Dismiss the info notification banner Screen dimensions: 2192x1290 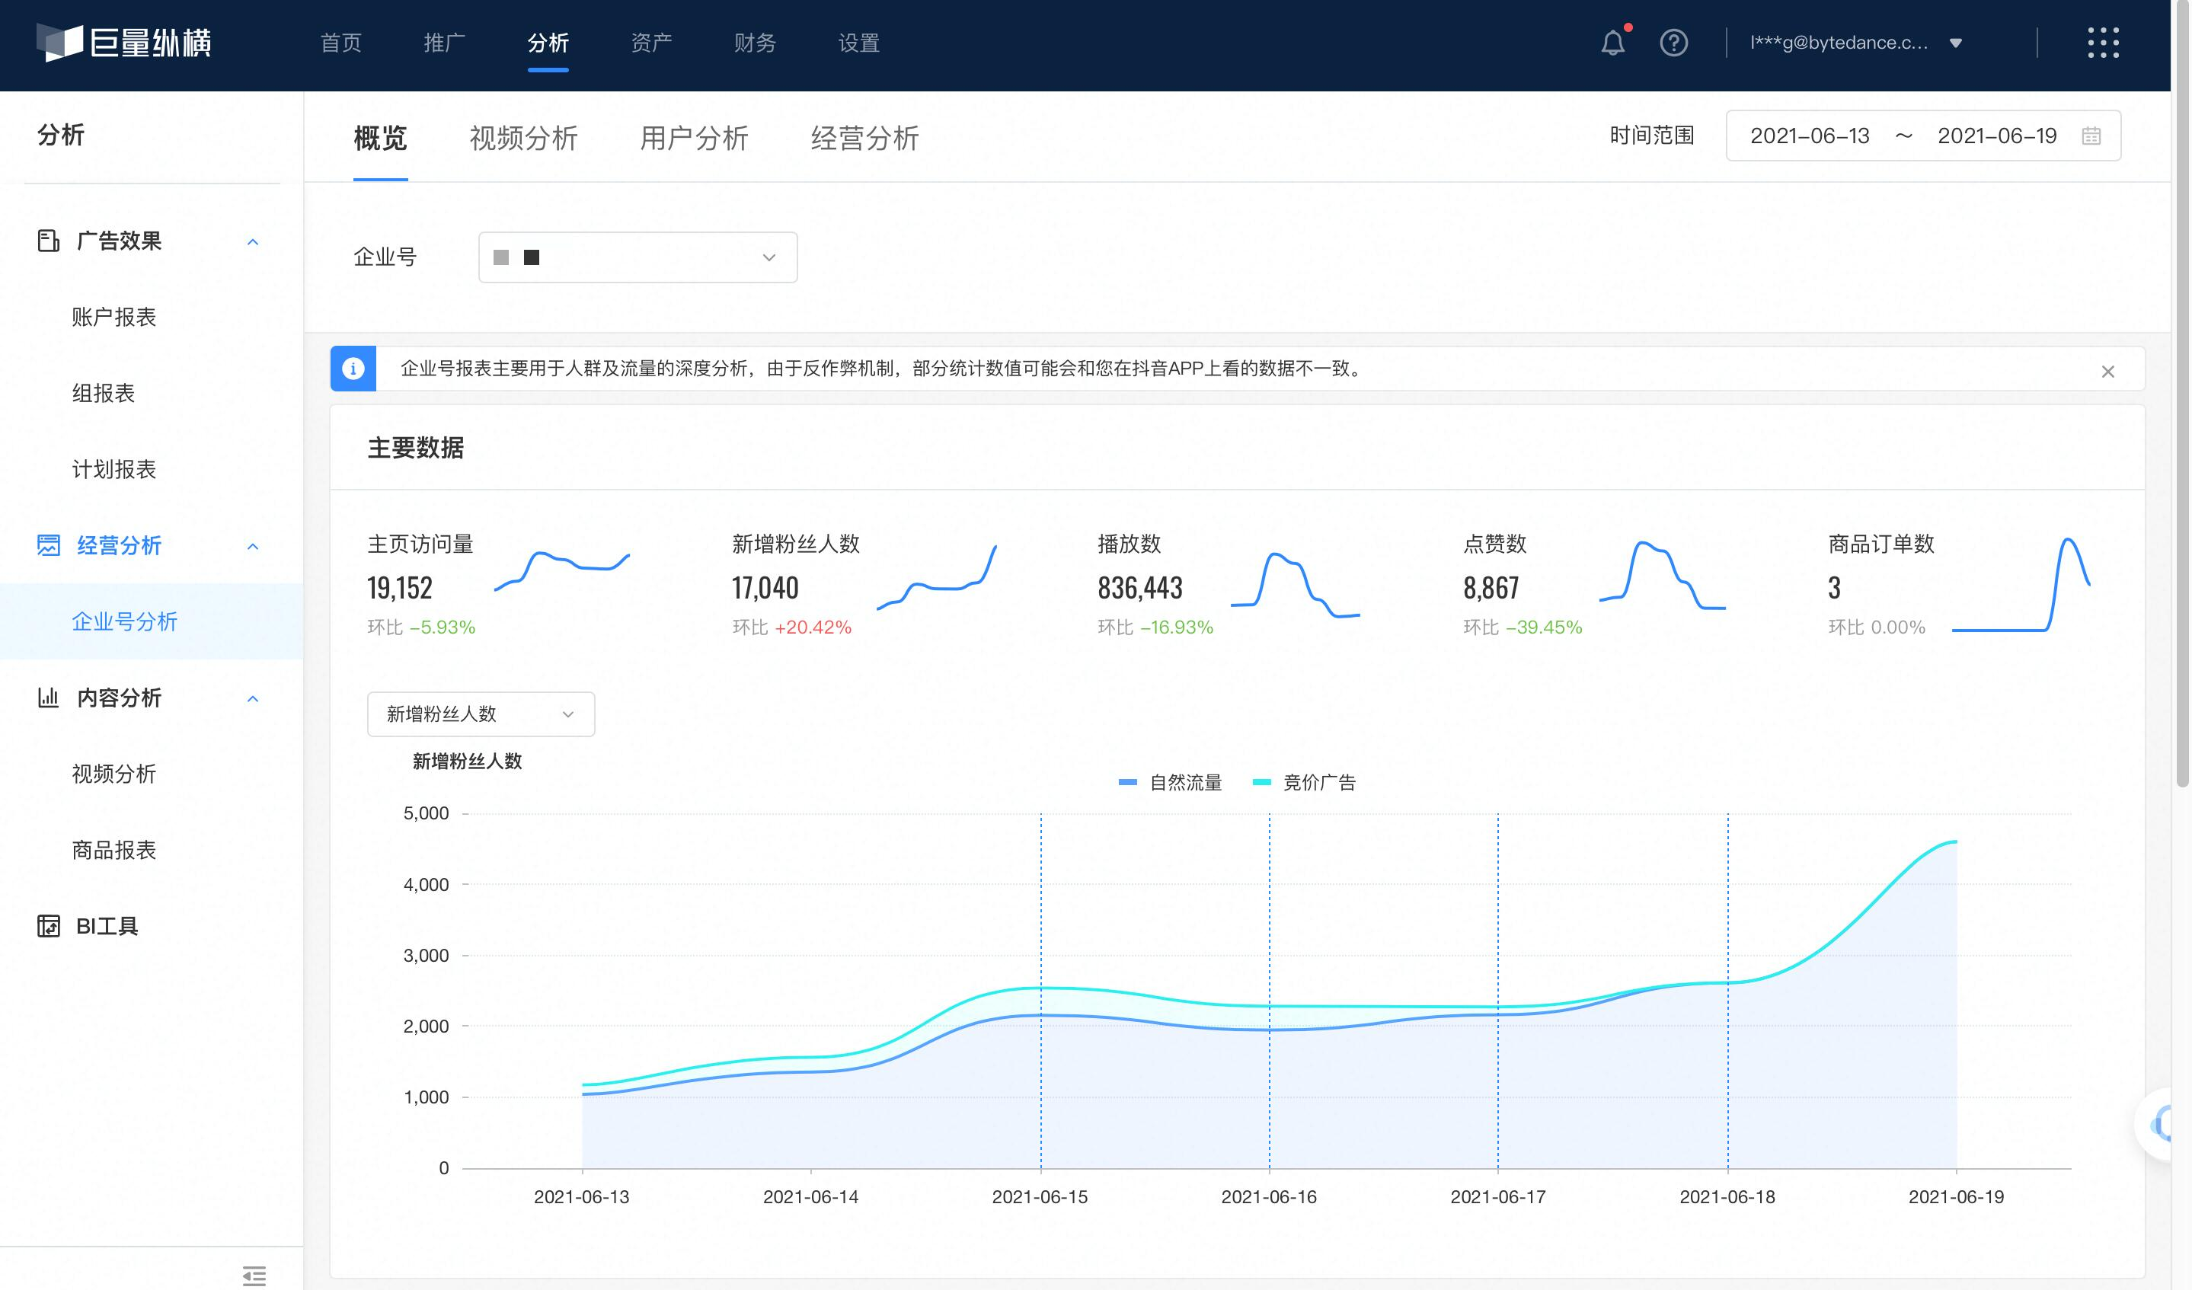[x=2107, y=370]
